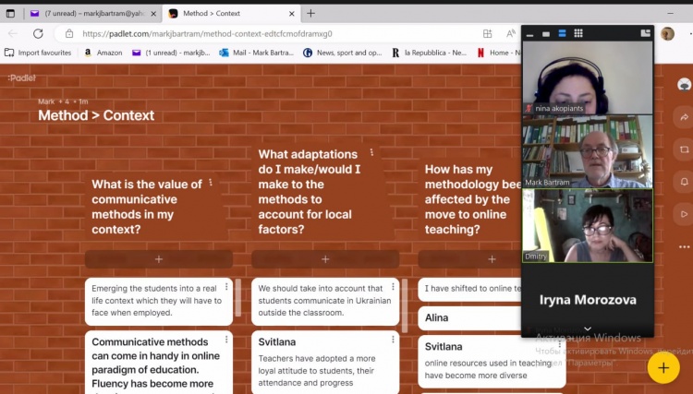Open options for 'What adaptations do I make' column
Viewport: 693px width, 394px height.
coord(371,152)
